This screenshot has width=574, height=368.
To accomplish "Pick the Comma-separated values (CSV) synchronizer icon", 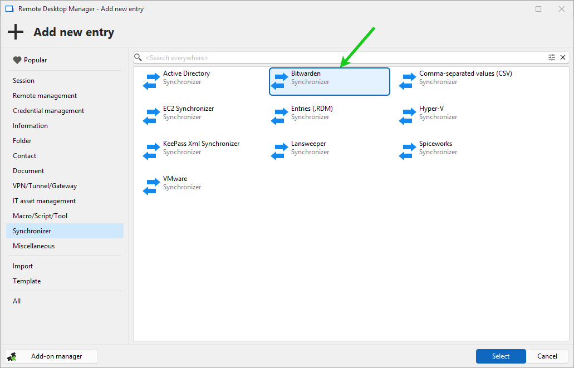I will (408, 81).
